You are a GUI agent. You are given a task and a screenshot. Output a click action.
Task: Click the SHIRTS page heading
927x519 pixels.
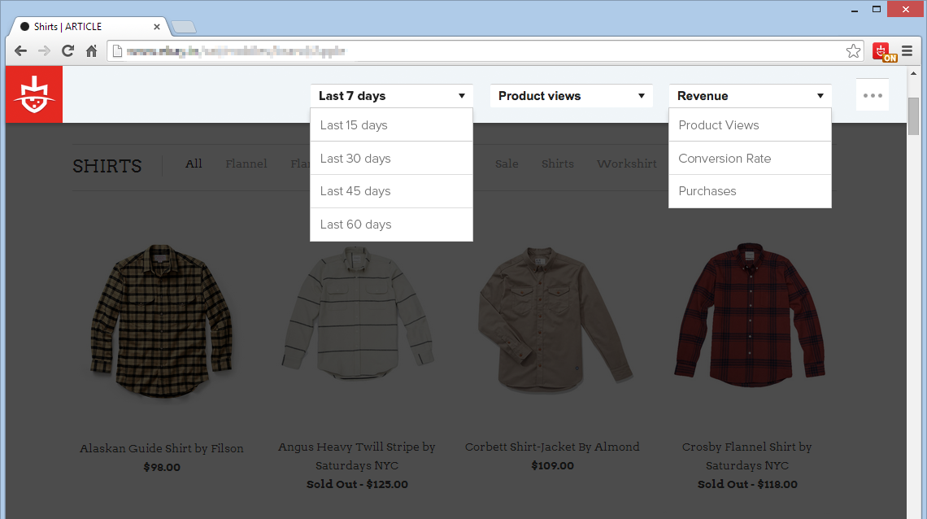(107, 166)
